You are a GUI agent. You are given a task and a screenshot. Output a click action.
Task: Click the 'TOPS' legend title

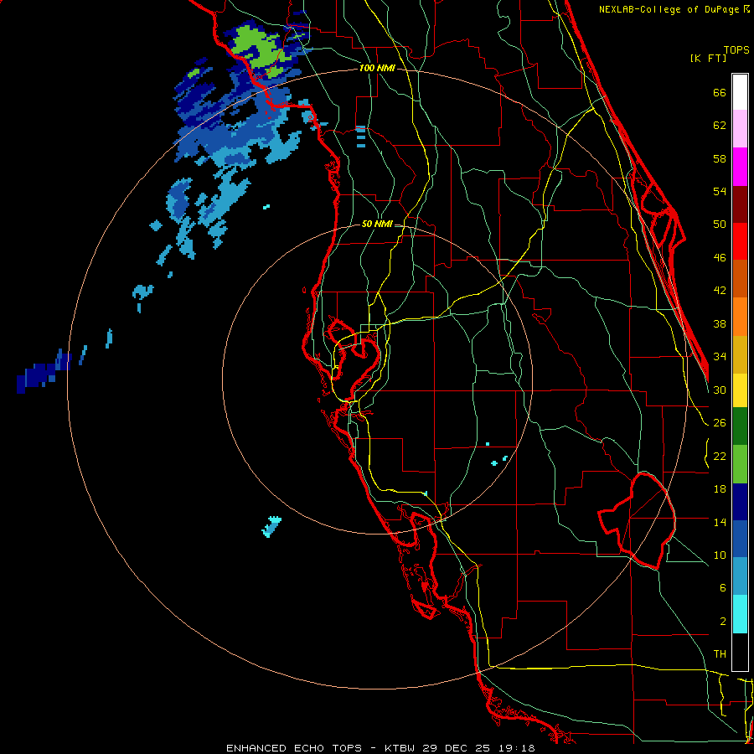(x=736, y=49)
